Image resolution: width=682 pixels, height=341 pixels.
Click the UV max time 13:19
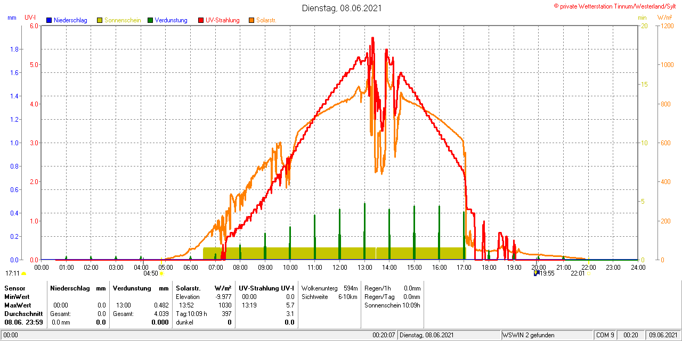[249, 305]
